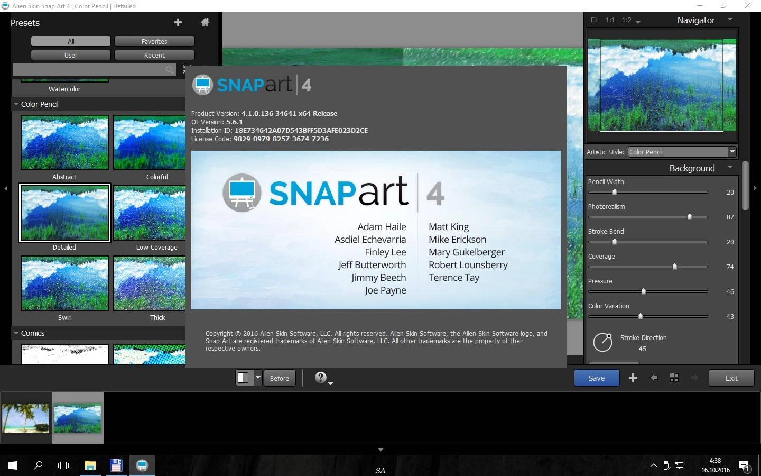Click the Navigator preview image
This screenshot has height=476, width=761.
[x=662, y=85]
